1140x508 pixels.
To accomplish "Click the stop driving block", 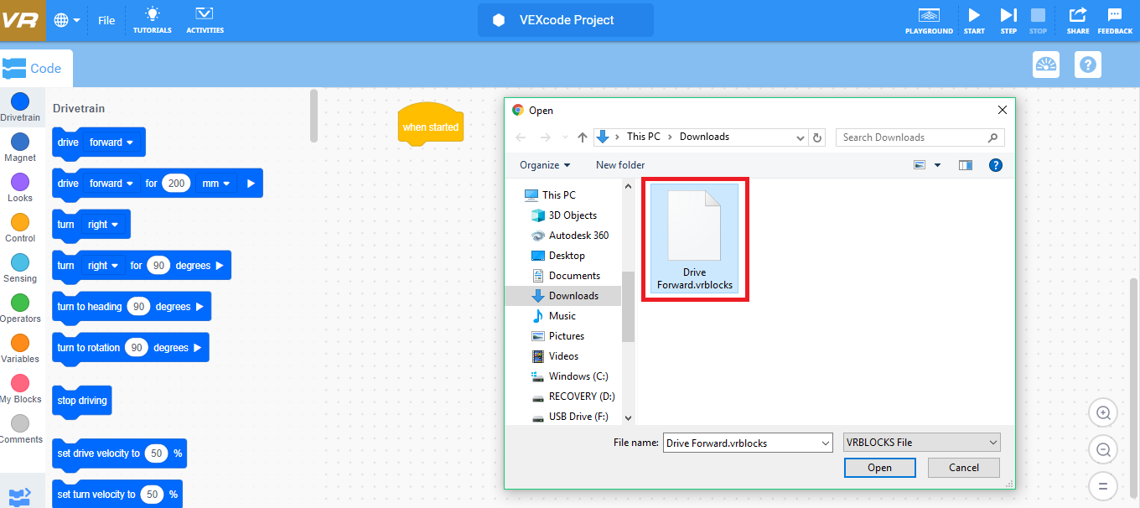I will click(82, 401).
